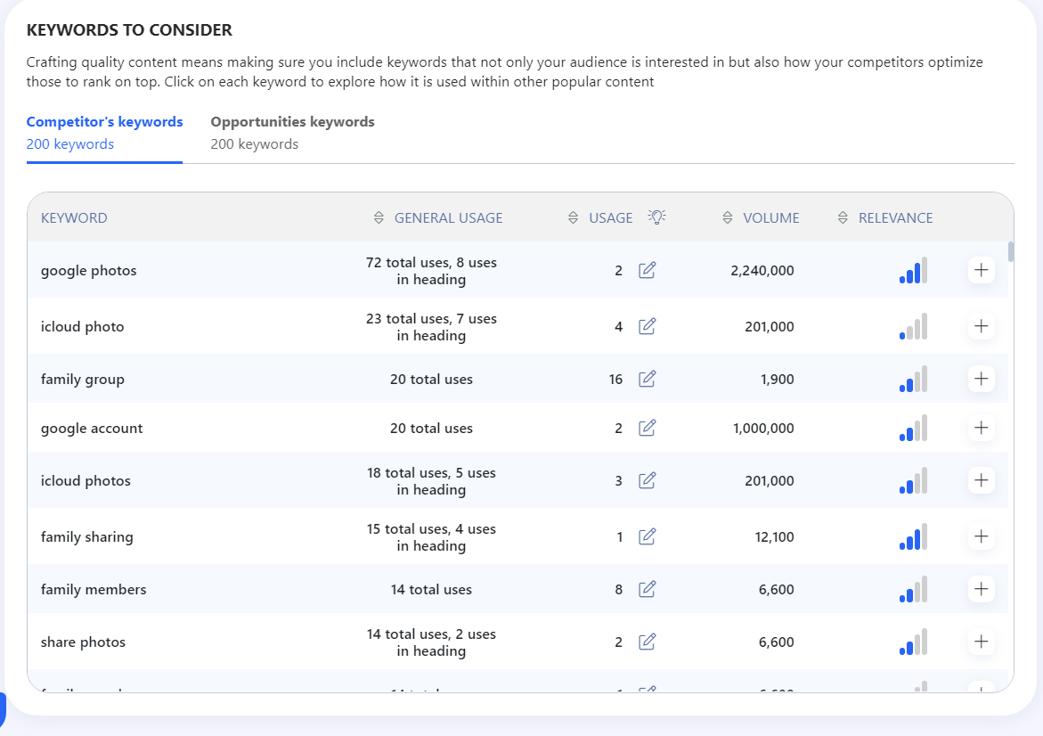Click the KEYWORD column header

click(x=74, y=217)
